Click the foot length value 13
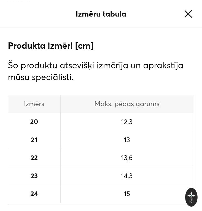The width and height of the screenshot is (202, 211). pyautogui.click(x=127, y=140)
